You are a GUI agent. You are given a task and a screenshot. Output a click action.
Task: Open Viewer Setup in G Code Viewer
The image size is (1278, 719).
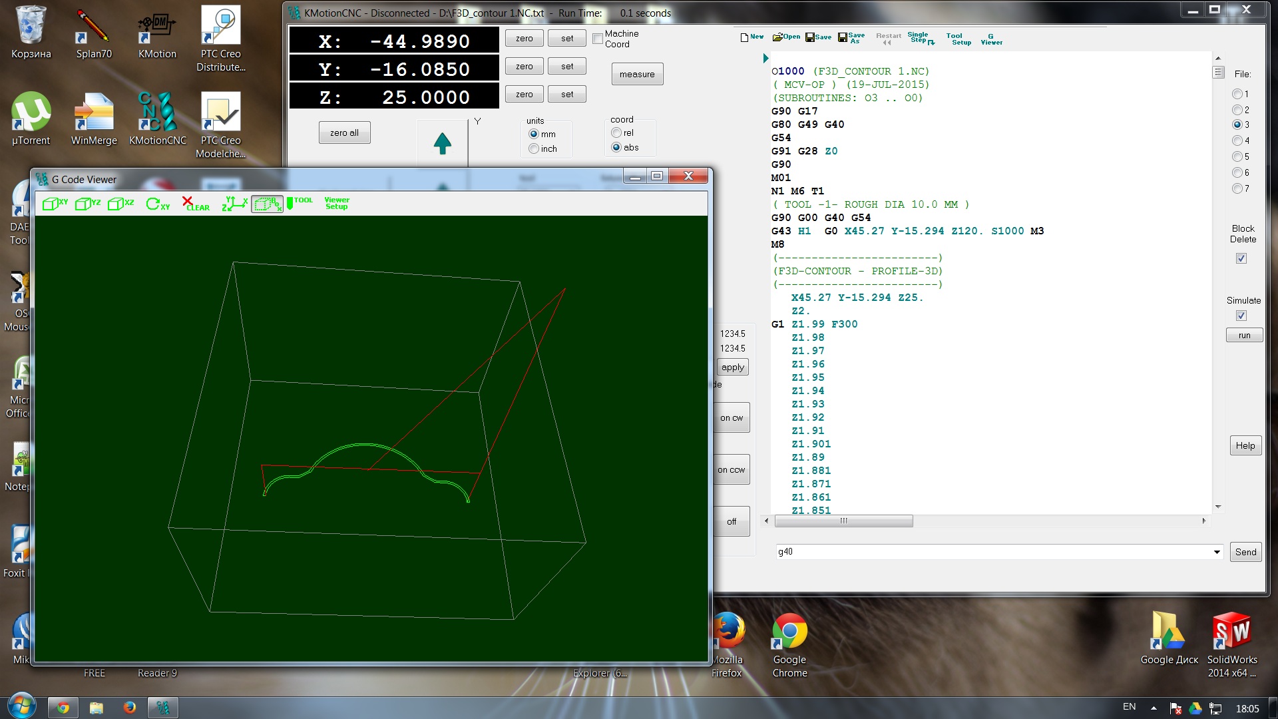click(336, 203)
